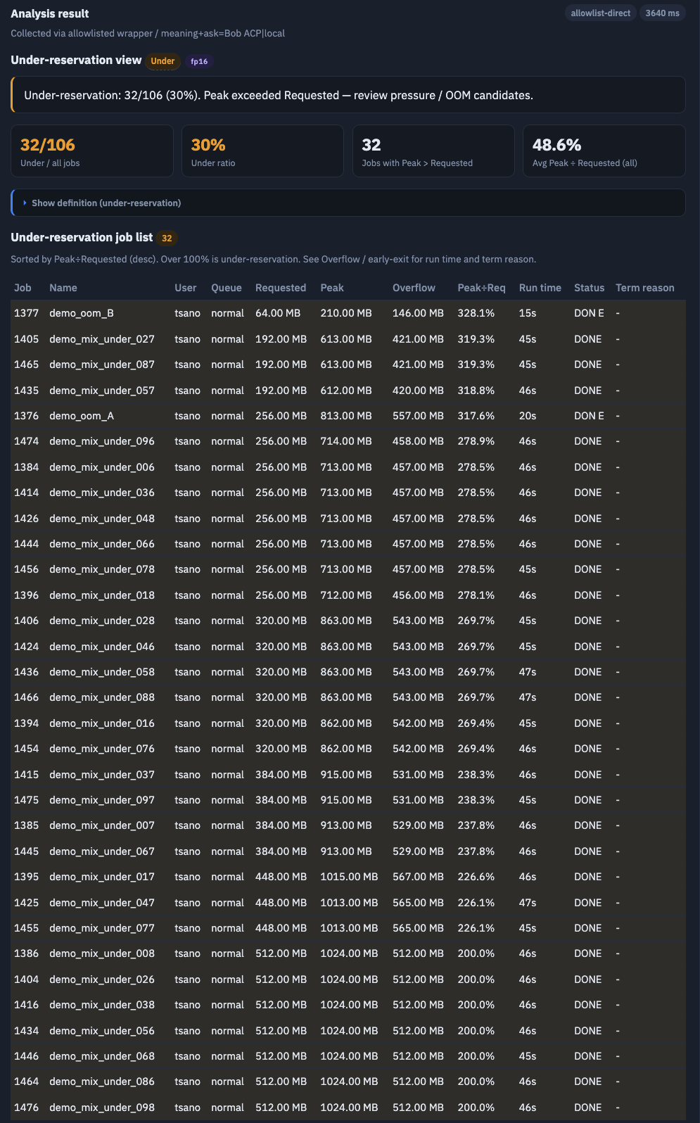The width and height of the screenshot is (700, 1123).
Task: Click the Name column header
Action: 63,288
